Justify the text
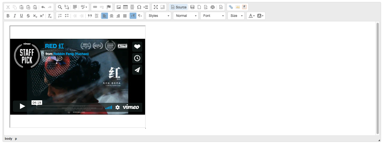The image size is (385, 145). [125, 16]
